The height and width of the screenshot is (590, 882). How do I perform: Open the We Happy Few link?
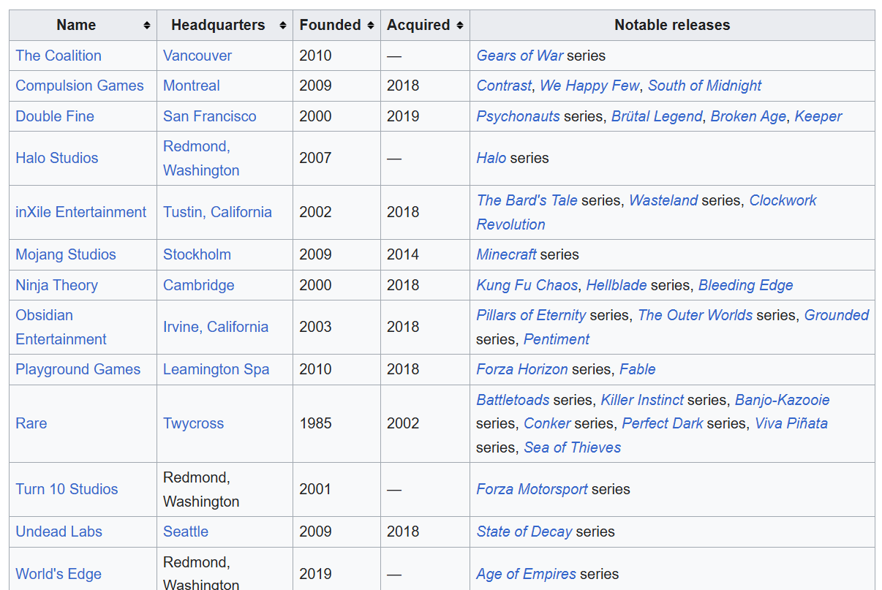[589, 86]
